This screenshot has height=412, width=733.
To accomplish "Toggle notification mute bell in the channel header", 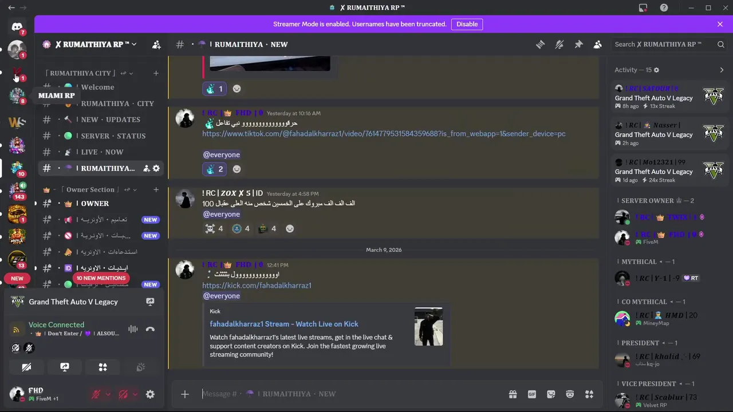I will point(559,45).
